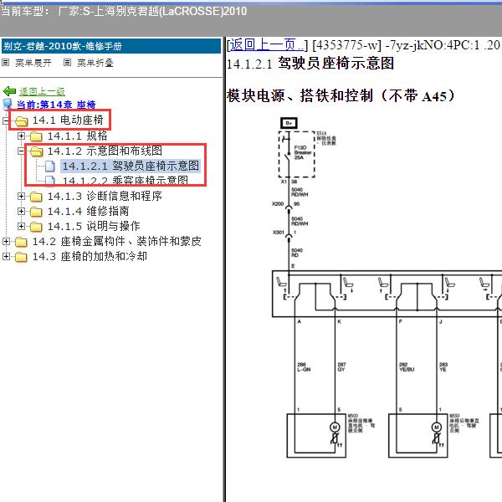502x502 pixels.
Task: Click the folder icon of 14.3 座椅的加热和冷却
Action: (x=21, y=257)
